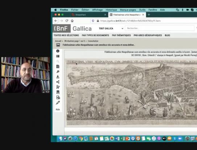This screenshot has width=197, height=150.
Task: Open the bookmarked document icon in sidebar
Action: (58, 92)
